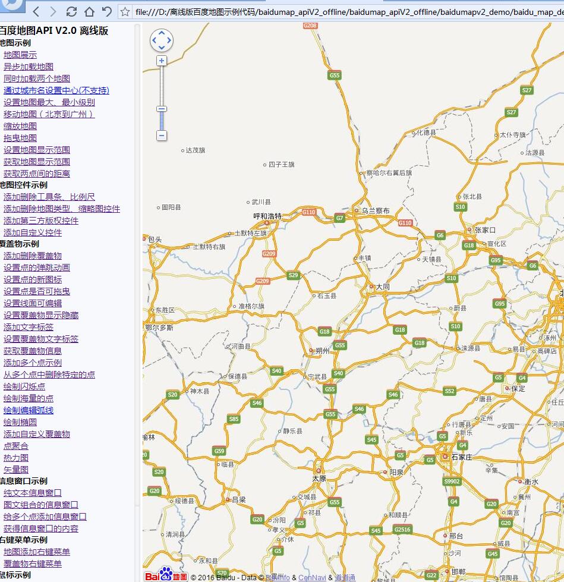This screenshot has height=582, width=564.
Task: Open the 地图展示 example link
Action: pos(20,55)
